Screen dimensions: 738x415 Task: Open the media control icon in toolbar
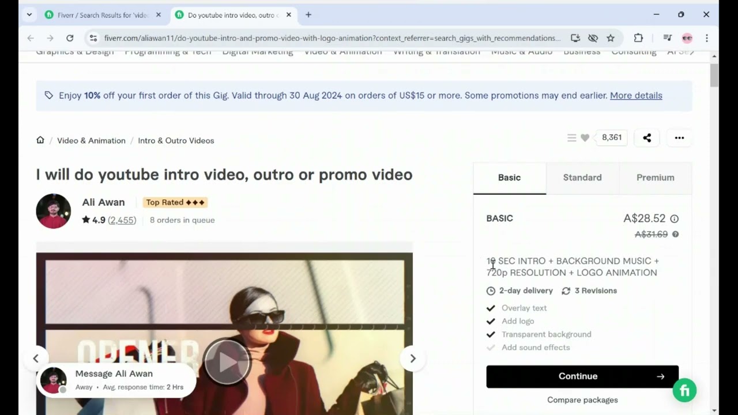pyautogui.click(x=668, y=38)
